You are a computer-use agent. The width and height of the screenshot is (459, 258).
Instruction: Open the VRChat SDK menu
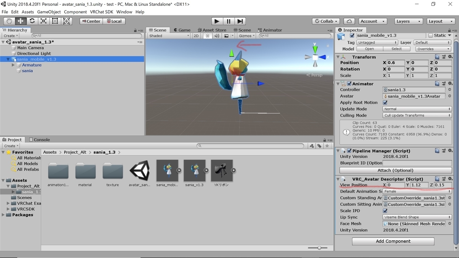[x=101, y=12]
